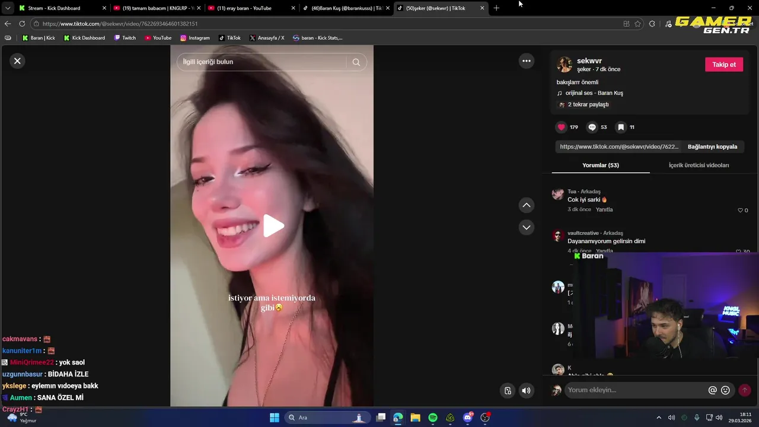This screenshot has height=427, width=759.
Task: Reply to Tua's comment via Yanıtla
Action: point(604,210)
